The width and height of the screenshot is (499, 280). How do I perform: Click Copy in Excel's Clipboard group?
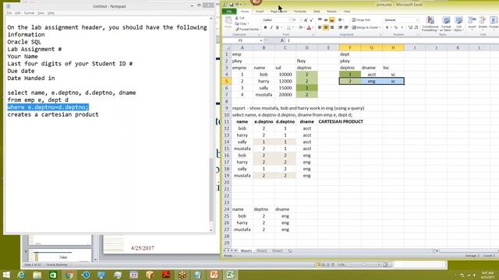(x=242, y=23)
